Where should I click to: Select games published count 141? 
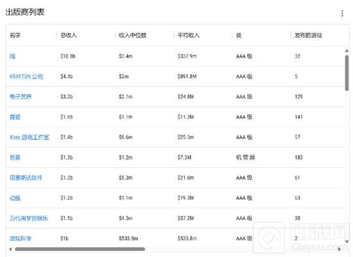point(298,117)
